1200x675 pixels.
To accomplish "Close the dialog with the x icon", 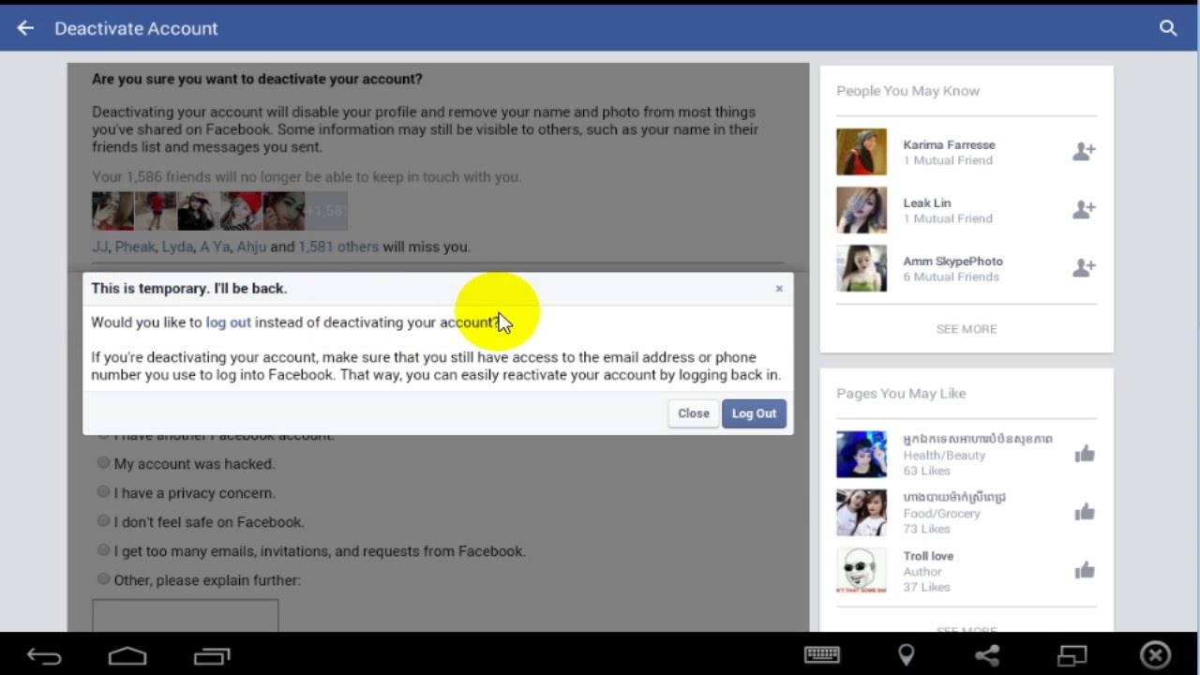I will tap(779, 289).
